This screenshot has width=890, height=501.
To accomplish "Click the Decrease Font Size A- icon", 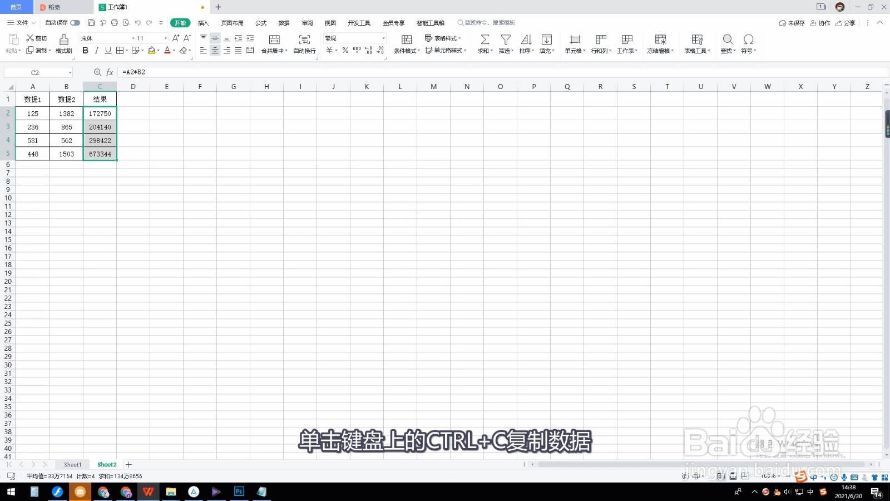I will (187, 38).
